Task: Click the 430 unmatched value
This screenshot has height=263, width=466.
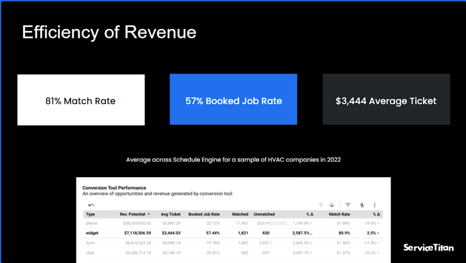Action: click(x=266, y=233)
